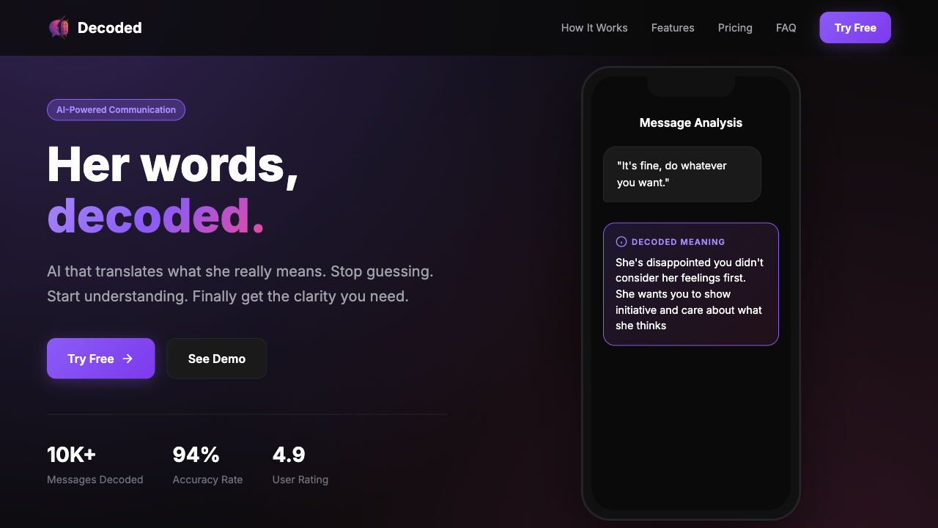Open the FAQ navigation link
The height and width of the screenshot is (528, 938).
pyautogui.click(x=785, y=27)
